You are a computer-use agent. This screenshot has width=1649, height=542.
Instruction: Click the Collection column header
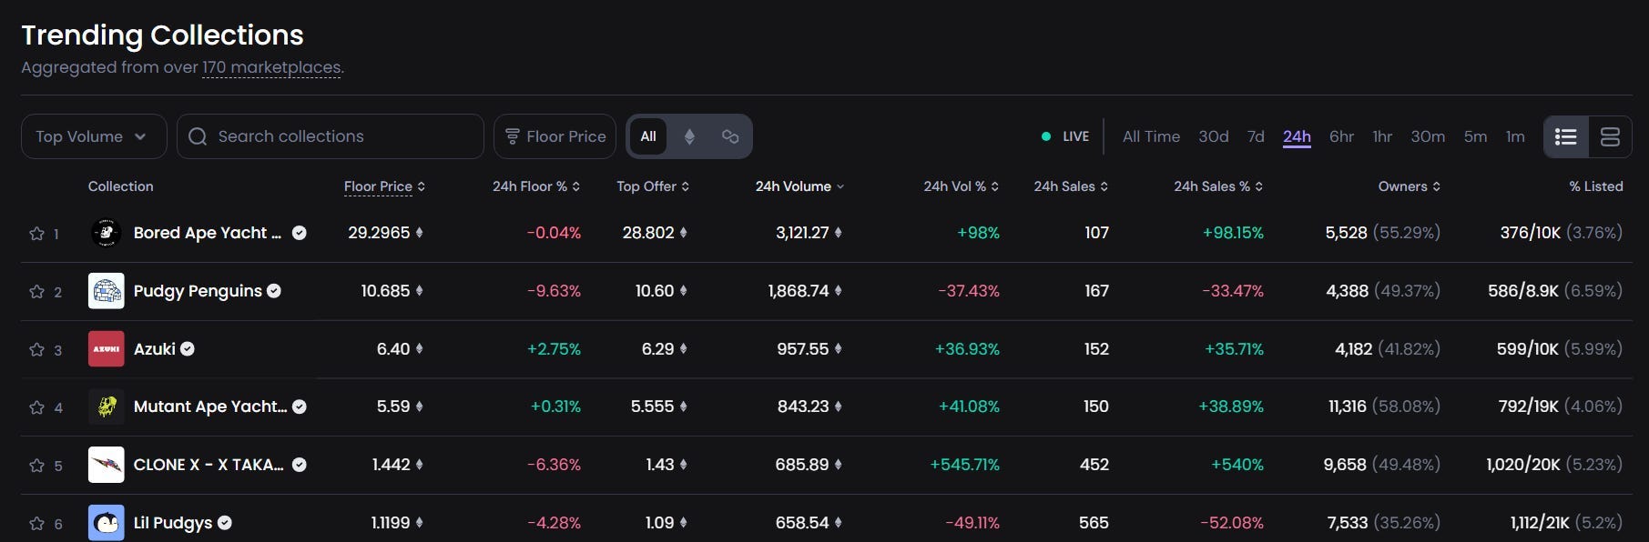pyautogui.click(x=120, y=186)
